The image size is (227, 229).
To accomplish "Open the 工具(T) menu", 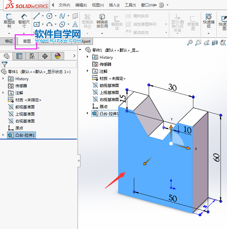I will point(130,5).
